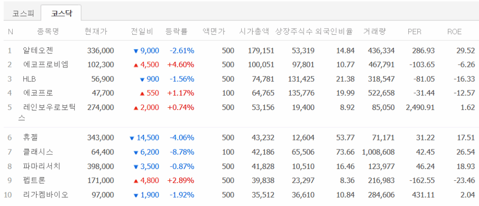This screenshot has height=206, width=479.
Task: Click the up arrow beside 4,500
Action: click(136, 66)
